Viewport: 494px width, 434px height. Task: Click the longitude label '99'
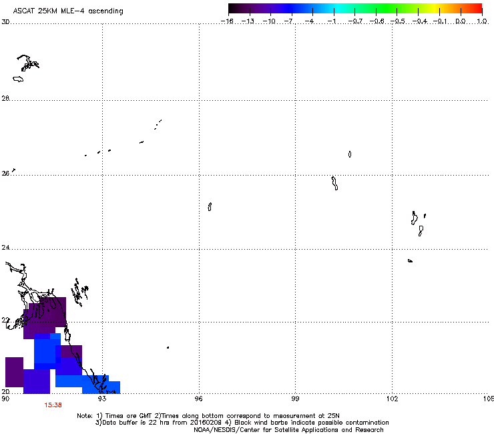(295, 399)
